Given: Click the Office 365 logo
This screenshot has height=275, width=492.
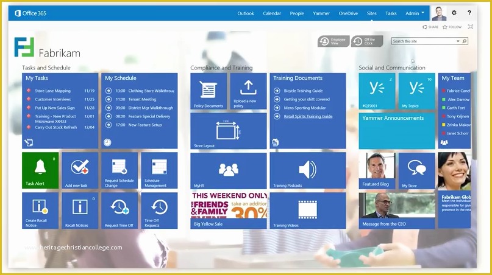Looking at the screenshot, I should tap(30, 13).
